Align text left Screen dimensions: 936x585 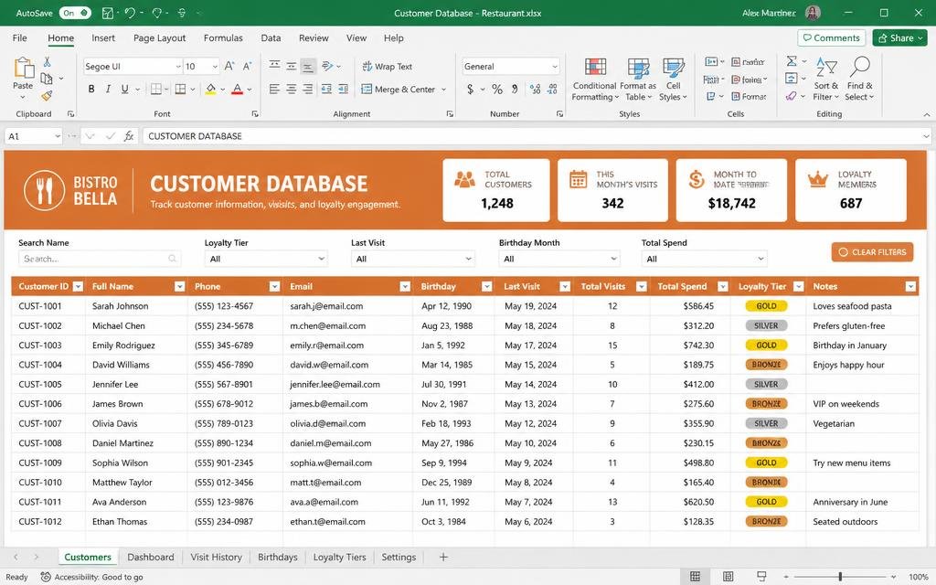point(274,89)
